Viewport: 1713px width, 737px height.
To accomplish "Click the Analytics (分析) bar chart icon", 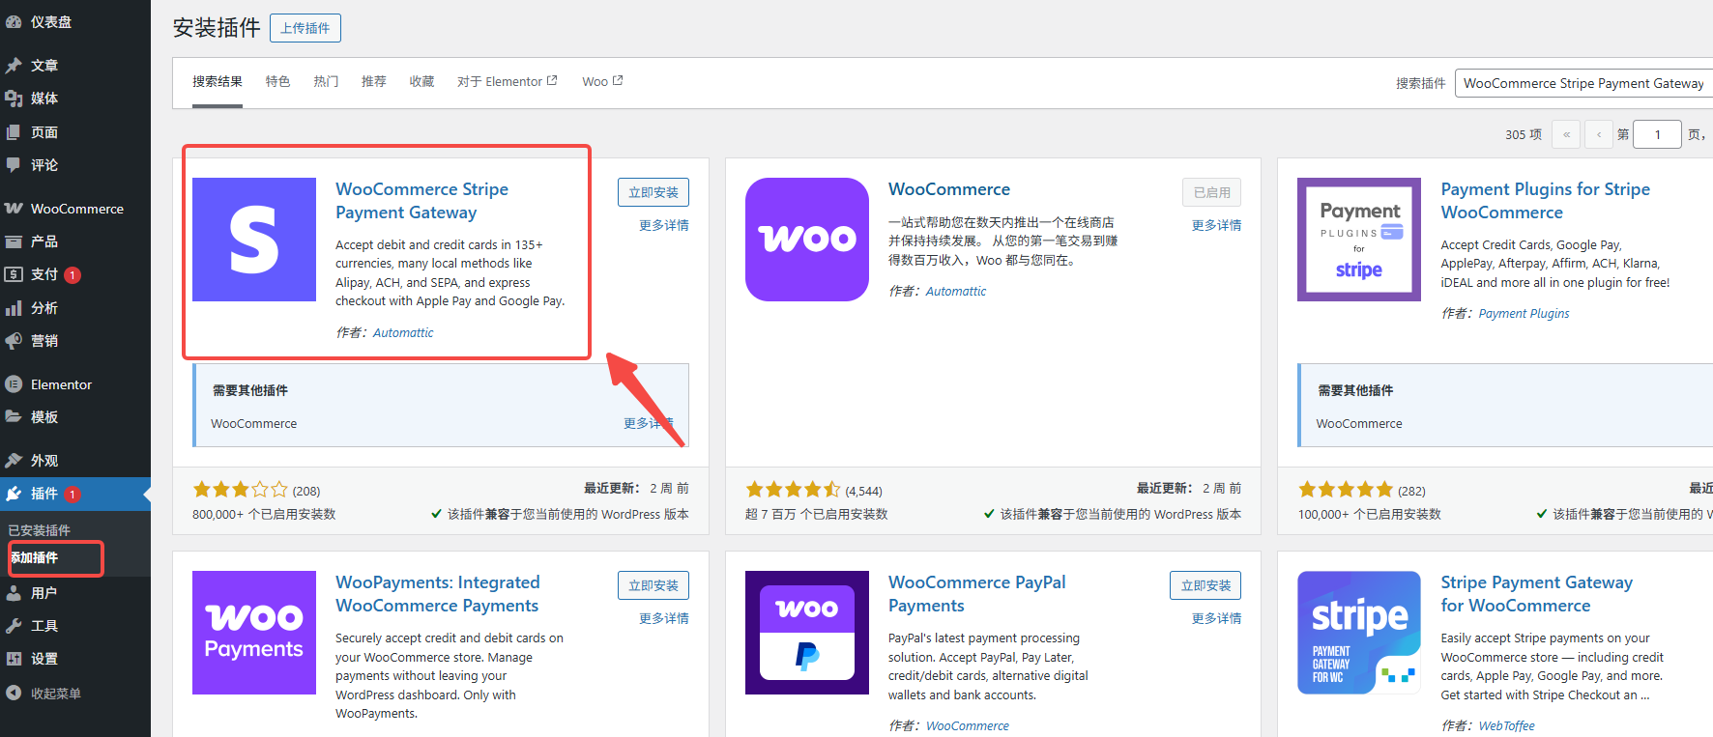I will (14, 308).
